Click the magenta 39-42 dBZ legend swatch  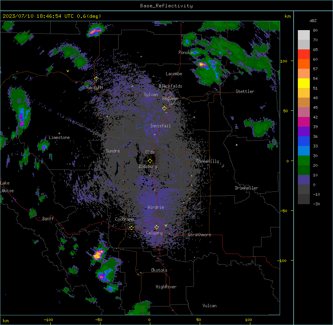pos(304,122)
